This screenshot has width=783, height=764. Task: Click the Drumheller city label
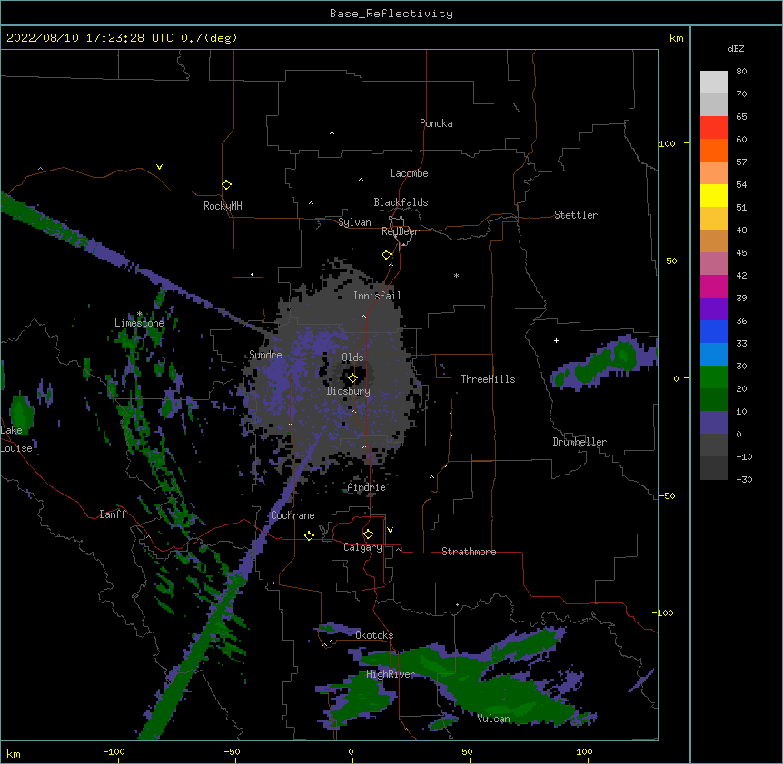[580, 442]
